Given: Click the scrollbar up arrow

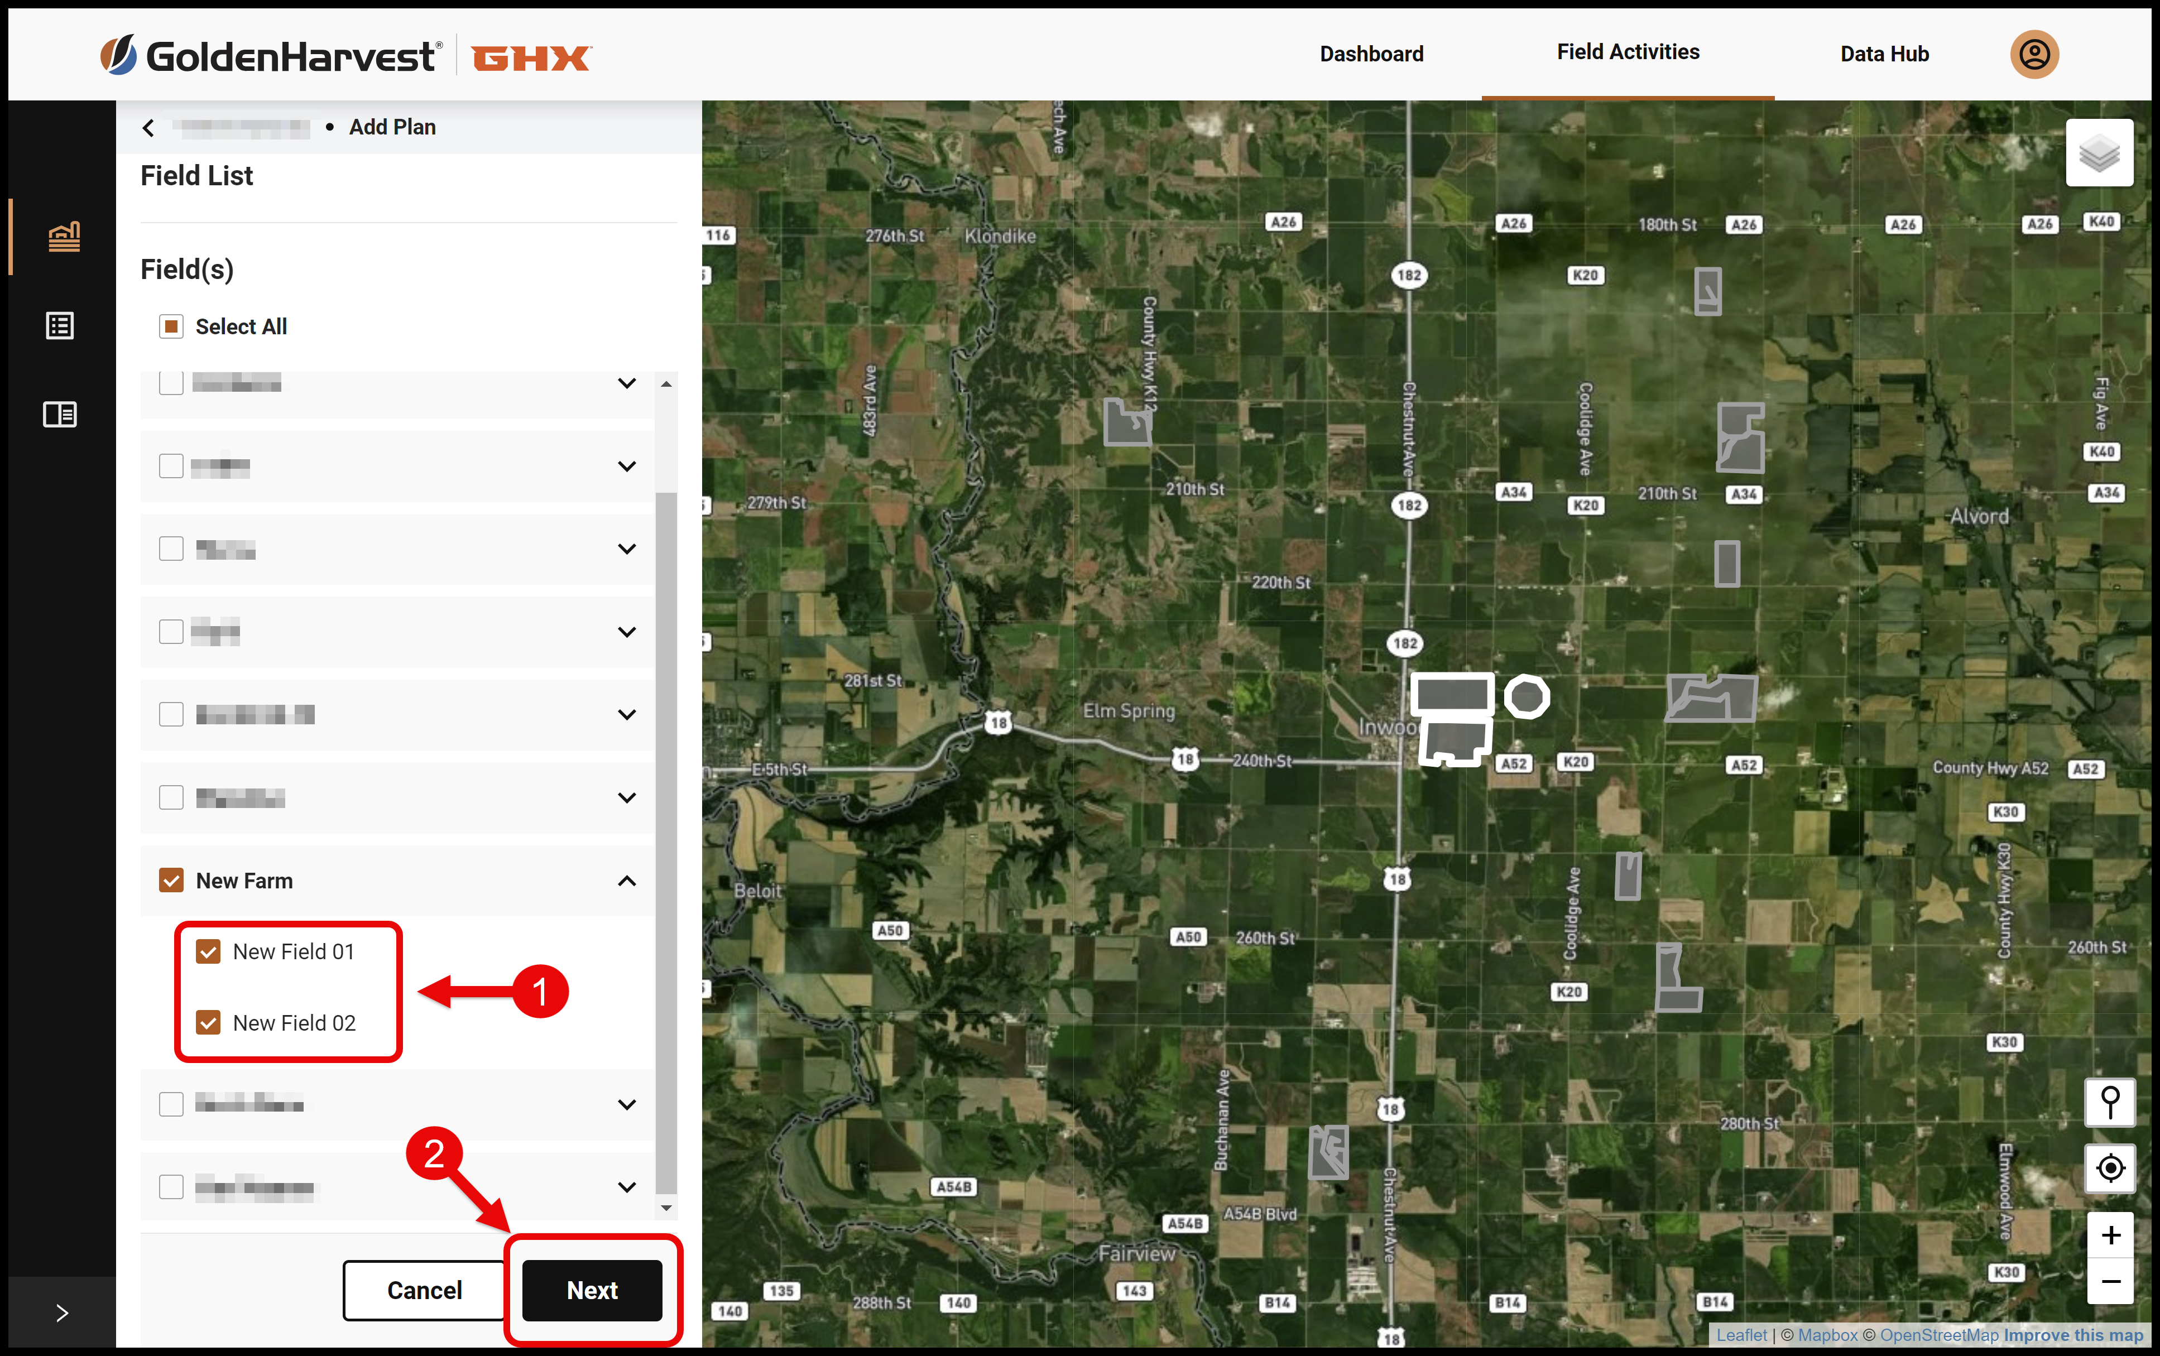Looking at the screenshot, I should click(665, 384).
